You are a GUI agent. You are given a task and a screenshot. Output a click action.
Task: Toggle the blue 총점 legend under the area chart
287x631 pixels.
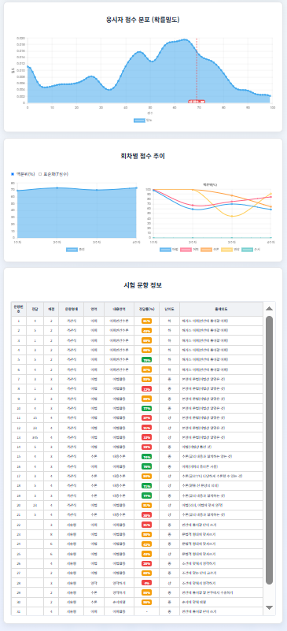pyautogui.click(x=76, y=250)
